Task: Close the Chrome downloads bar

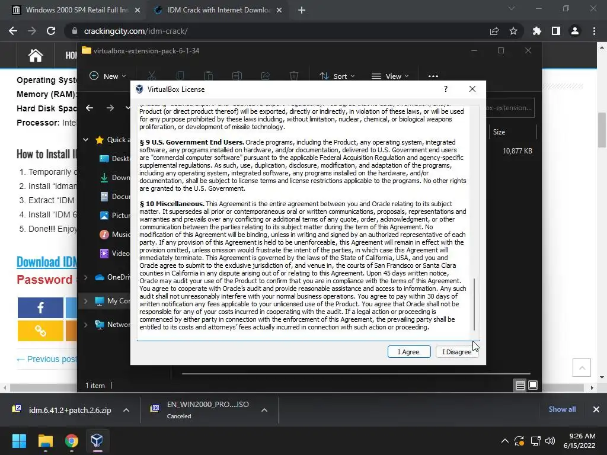Action: 596,409
